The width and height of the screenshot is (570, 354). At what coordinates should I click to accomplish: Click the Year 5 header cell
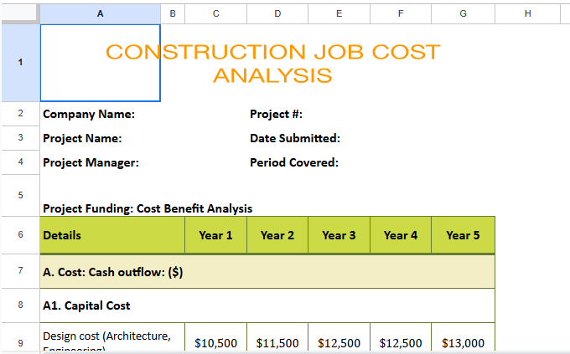463,235
